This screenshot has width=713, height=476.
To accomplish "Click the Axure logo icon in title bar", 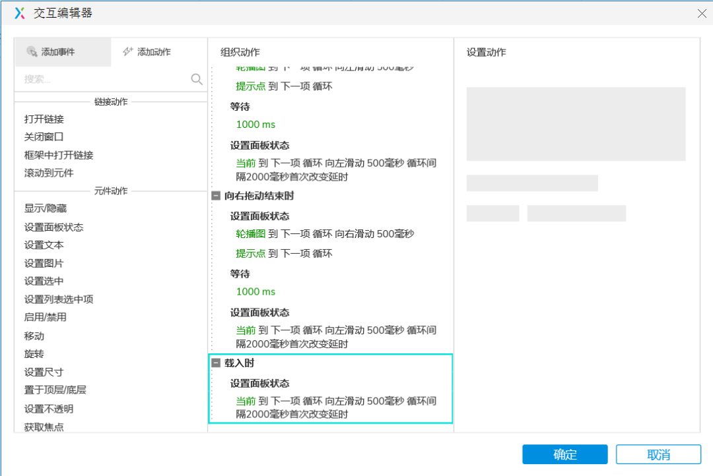I will 20,13.
